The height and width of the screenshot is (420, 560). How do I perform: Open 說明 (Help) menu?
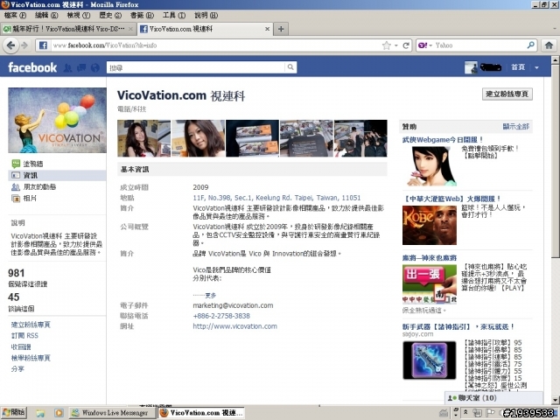click(x=206, y=16)
